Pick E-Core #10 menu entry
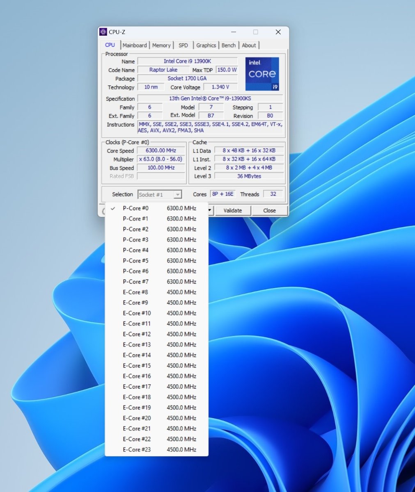The height and width of the screenshot is (492, 415). (x=157, y=313)
